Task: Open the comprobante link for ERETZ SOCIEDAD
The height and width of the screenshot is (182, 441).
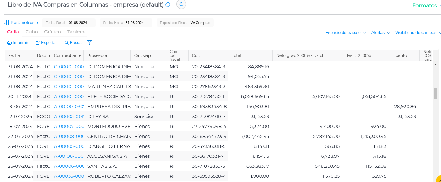Action: pos(69,96)
